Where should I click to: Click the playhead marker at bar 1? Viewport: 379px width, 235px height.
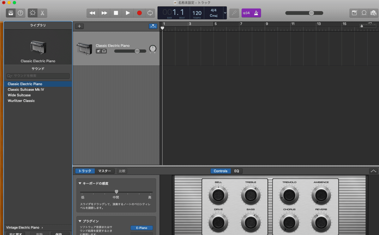point(162,28)
